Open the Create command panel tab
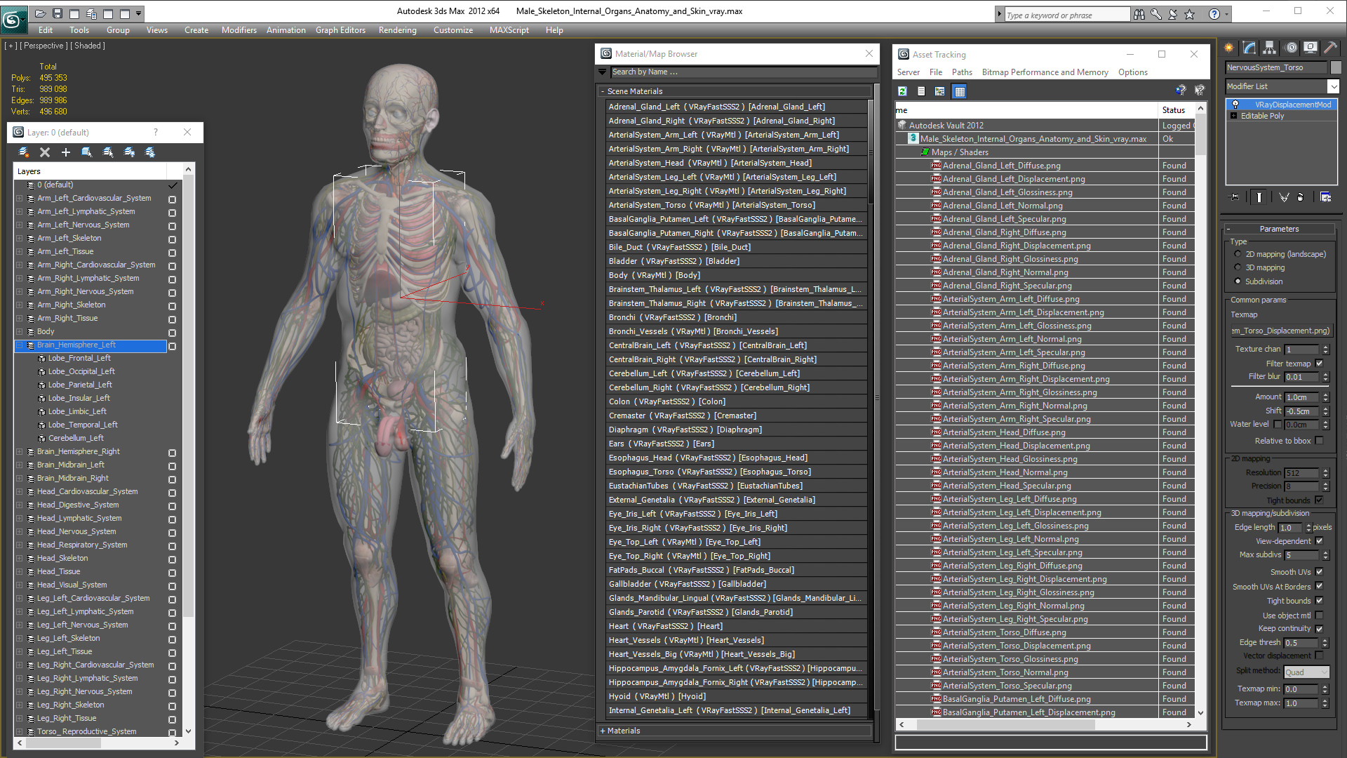 (x=1229, y=48)
